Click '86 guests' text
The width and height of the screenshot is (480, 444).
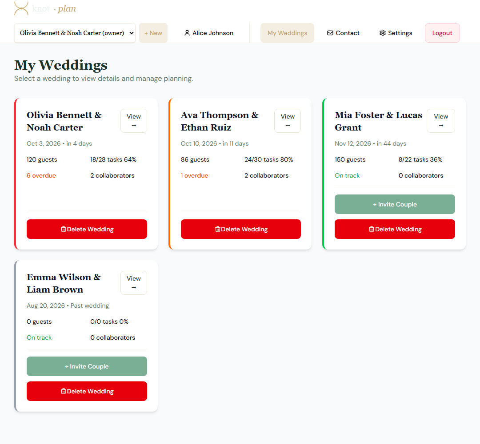tap(195, 160)
